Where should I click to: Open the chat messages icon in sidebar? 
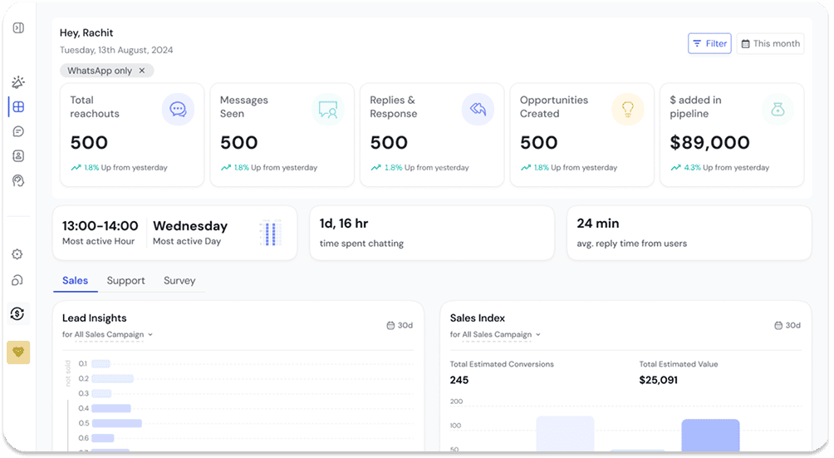(x=18, y=131)
